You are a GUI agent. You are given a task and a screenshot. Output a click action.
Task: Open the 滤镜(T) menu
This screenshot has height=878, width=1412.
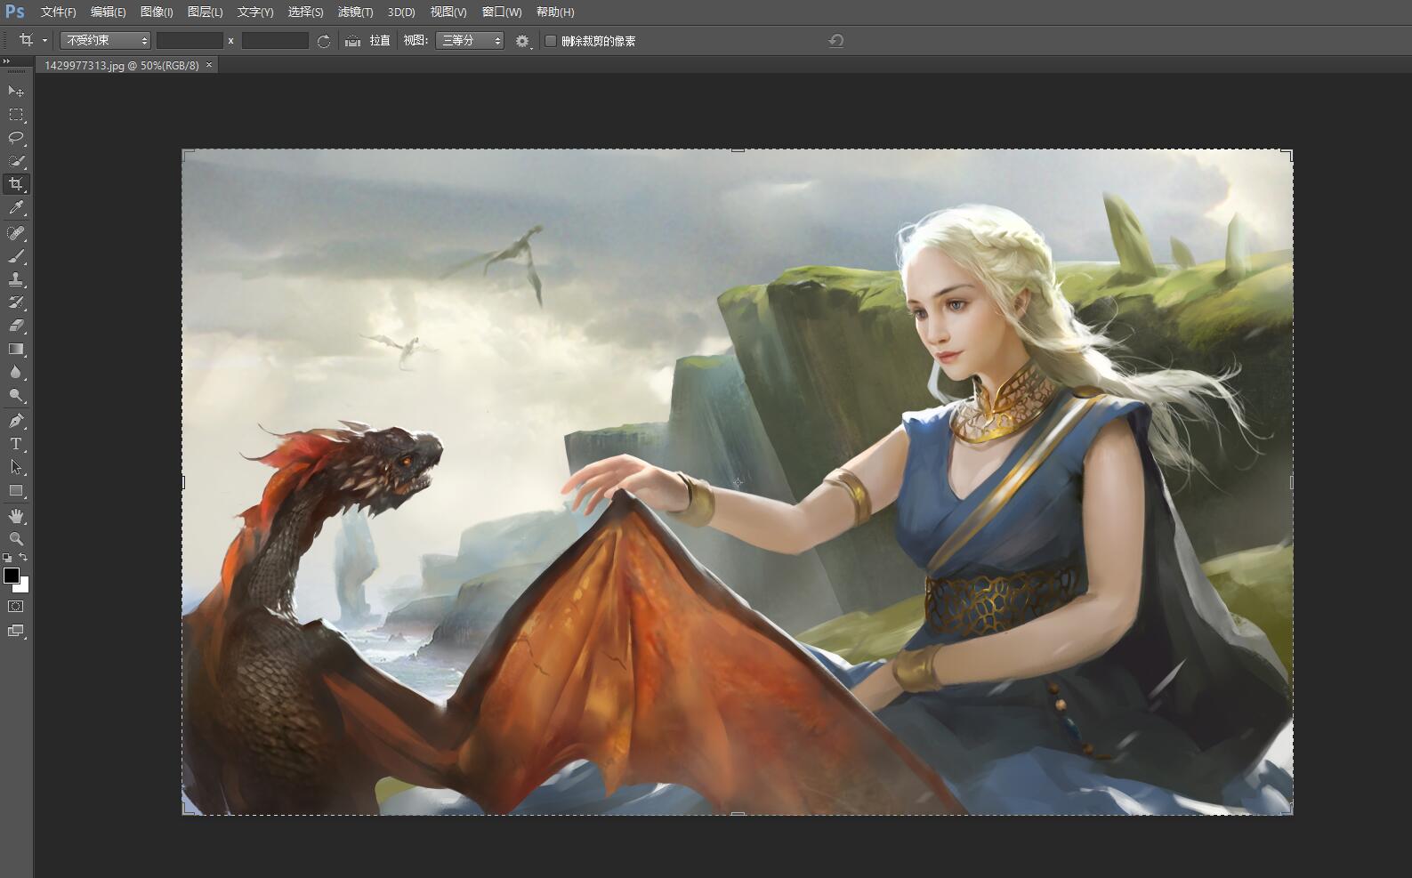(x=355, y=12)
